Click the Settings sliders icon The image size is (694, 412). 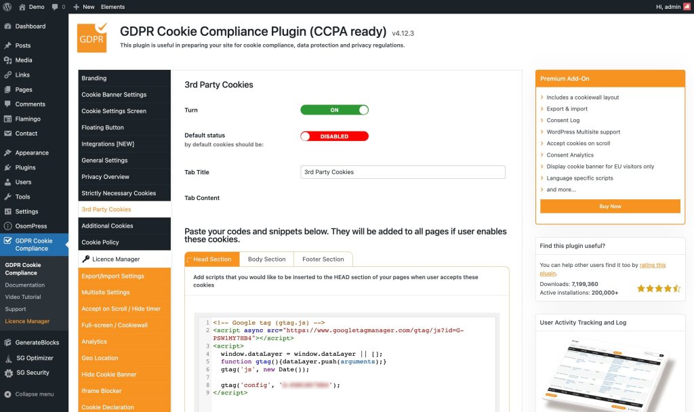[7, 211]
